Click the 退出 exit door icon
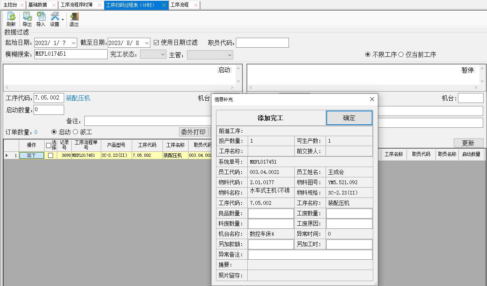The height and width of the screenshot is (286, 487). click(74, 17)
